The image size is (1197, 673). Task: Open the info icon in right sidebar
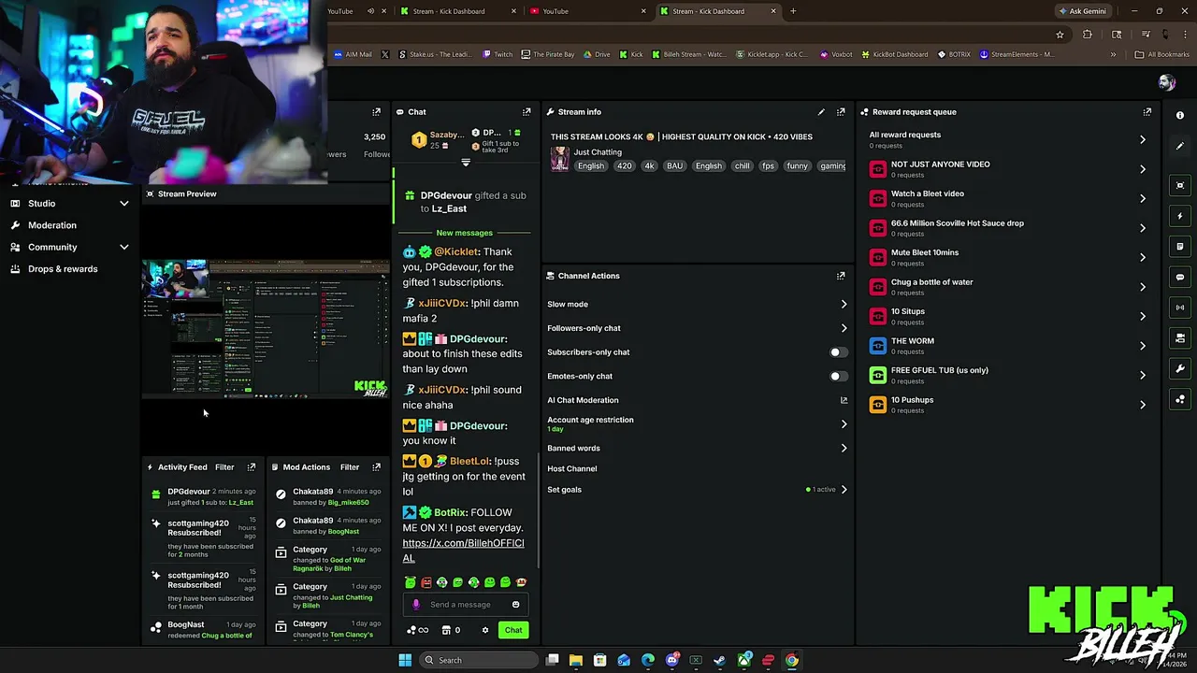(1180, 115)
